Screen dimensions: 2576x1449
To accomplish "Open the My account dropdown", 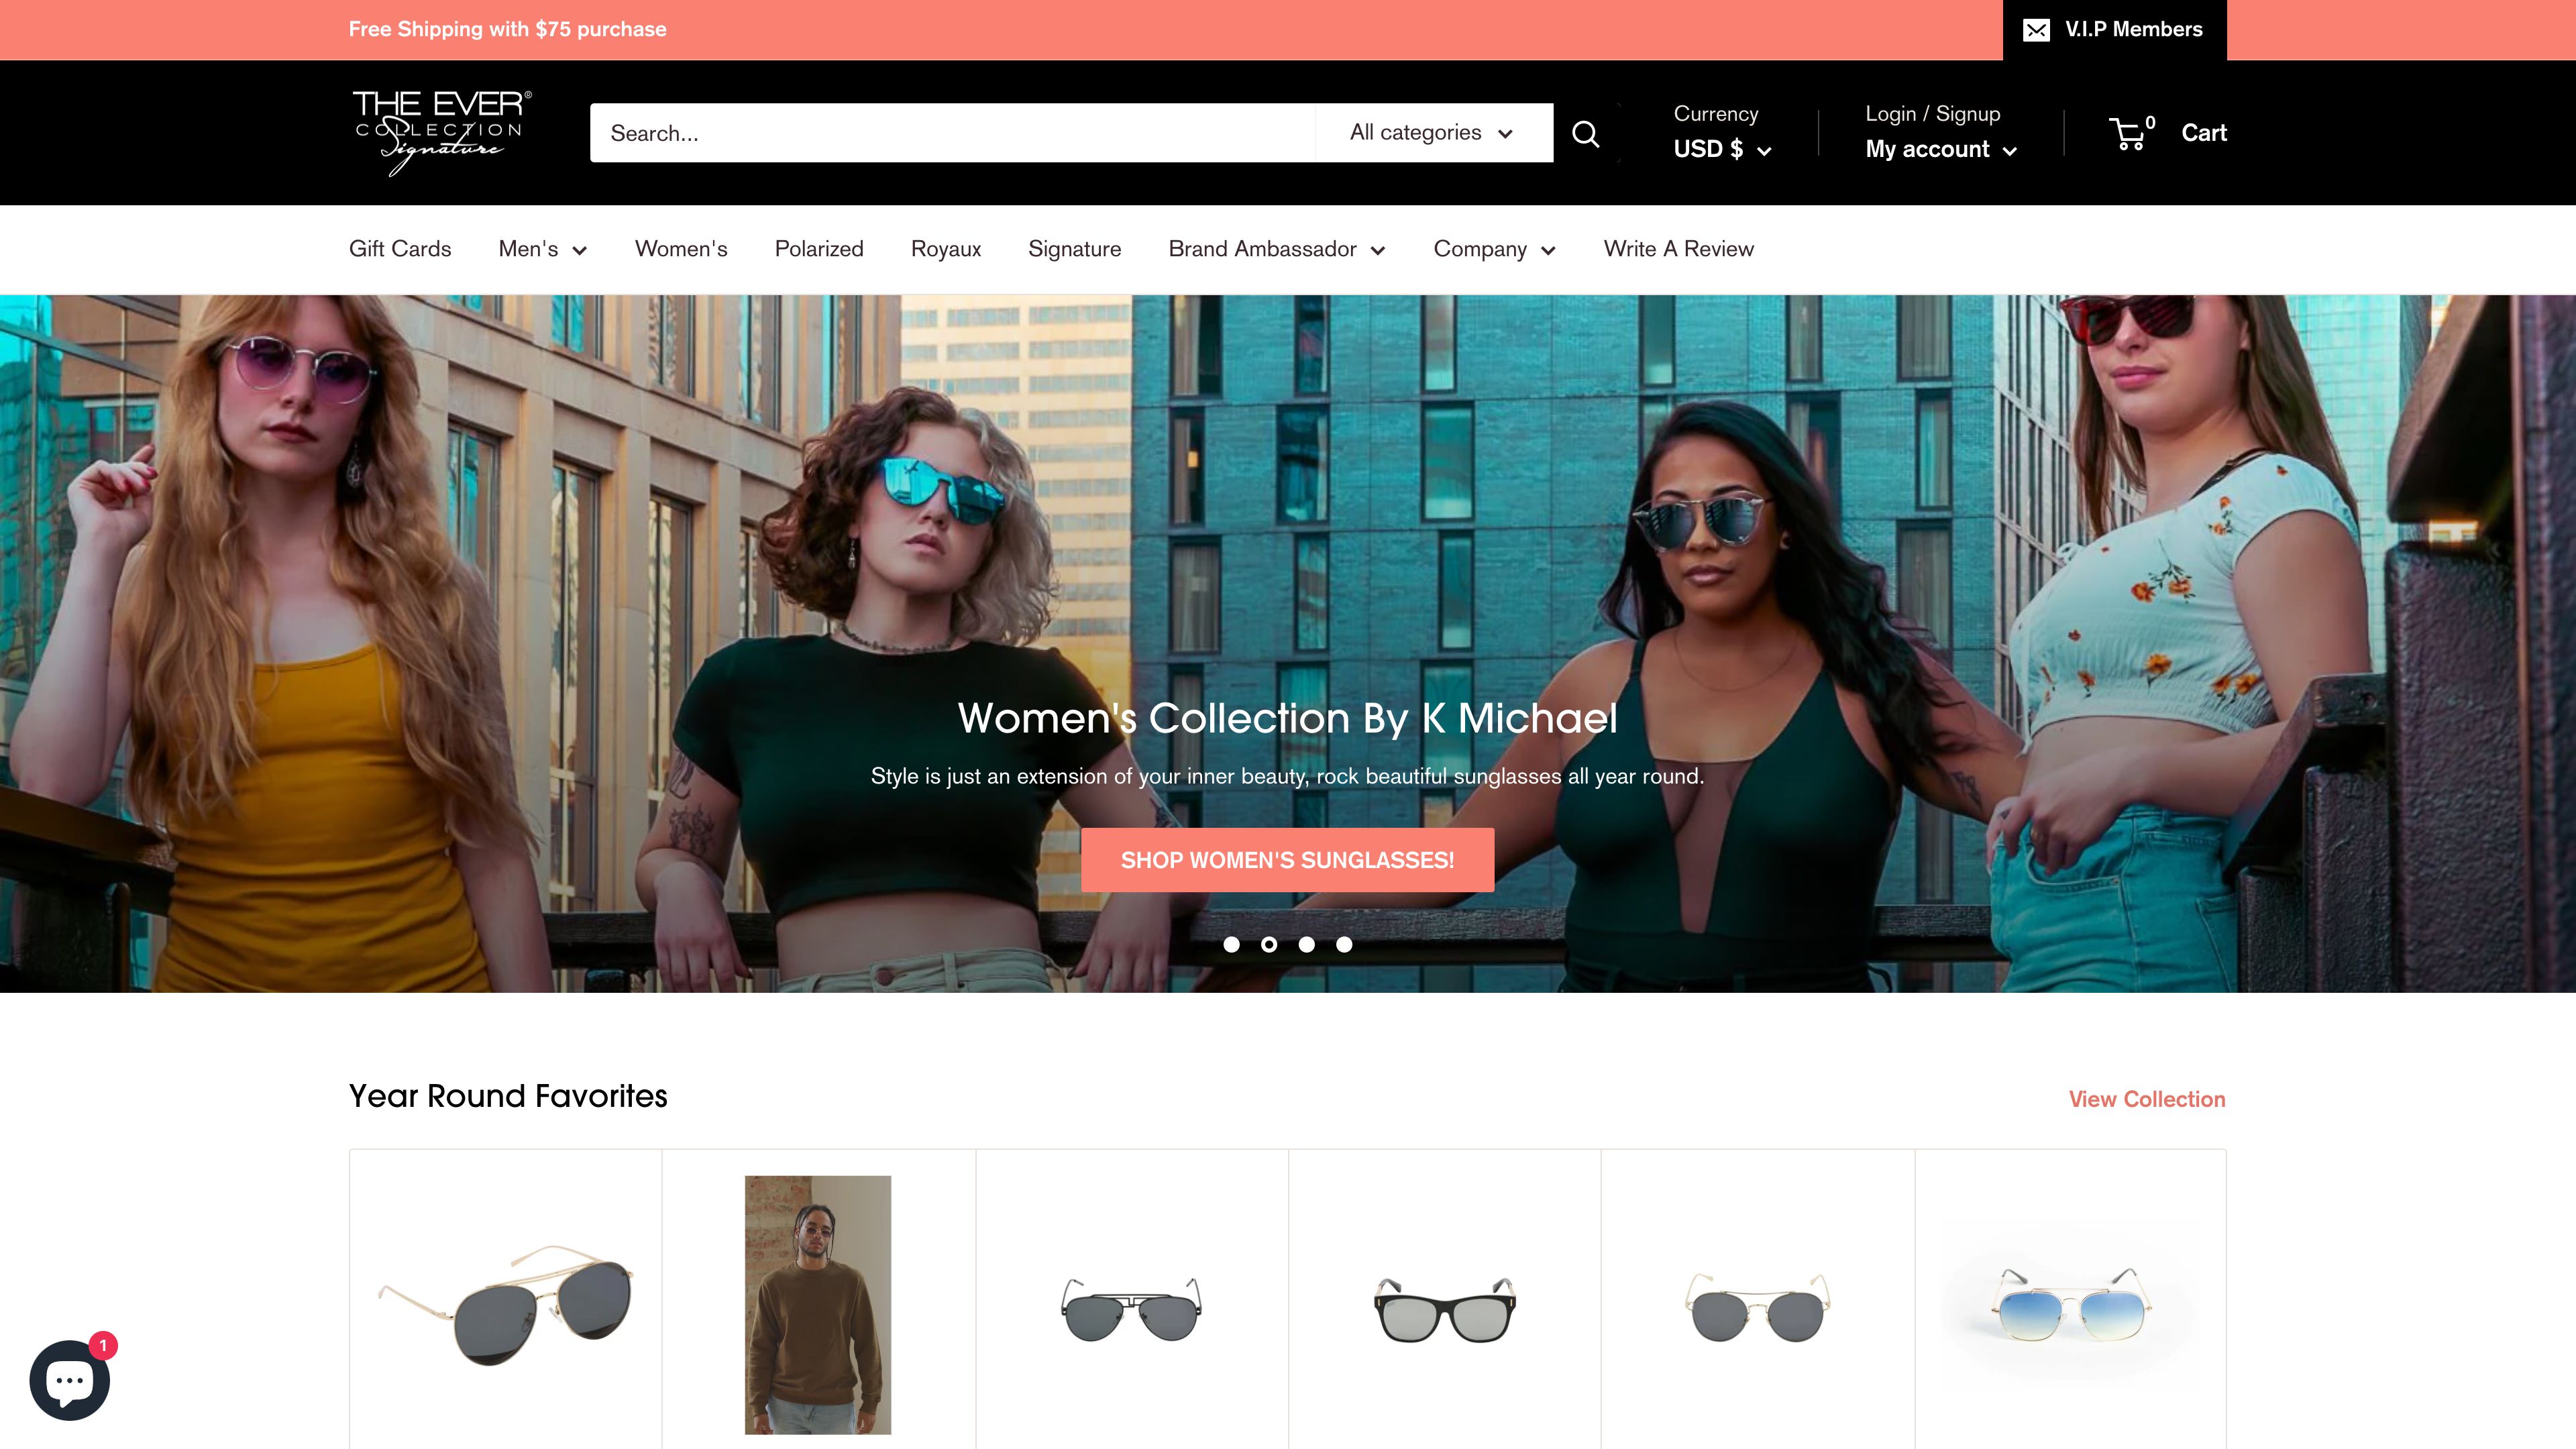I will (x=1941, y=149).
